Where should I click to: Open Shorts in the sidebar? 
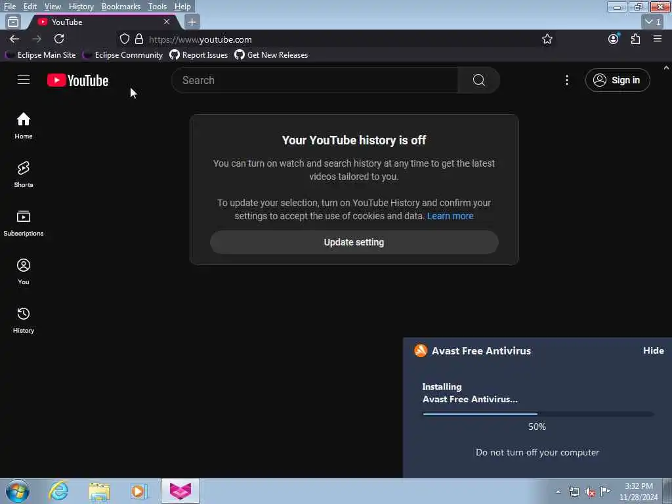(24, 175)
